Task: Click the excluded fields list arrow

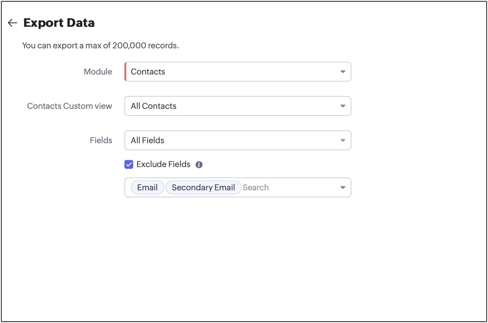Action: (343, 187)
